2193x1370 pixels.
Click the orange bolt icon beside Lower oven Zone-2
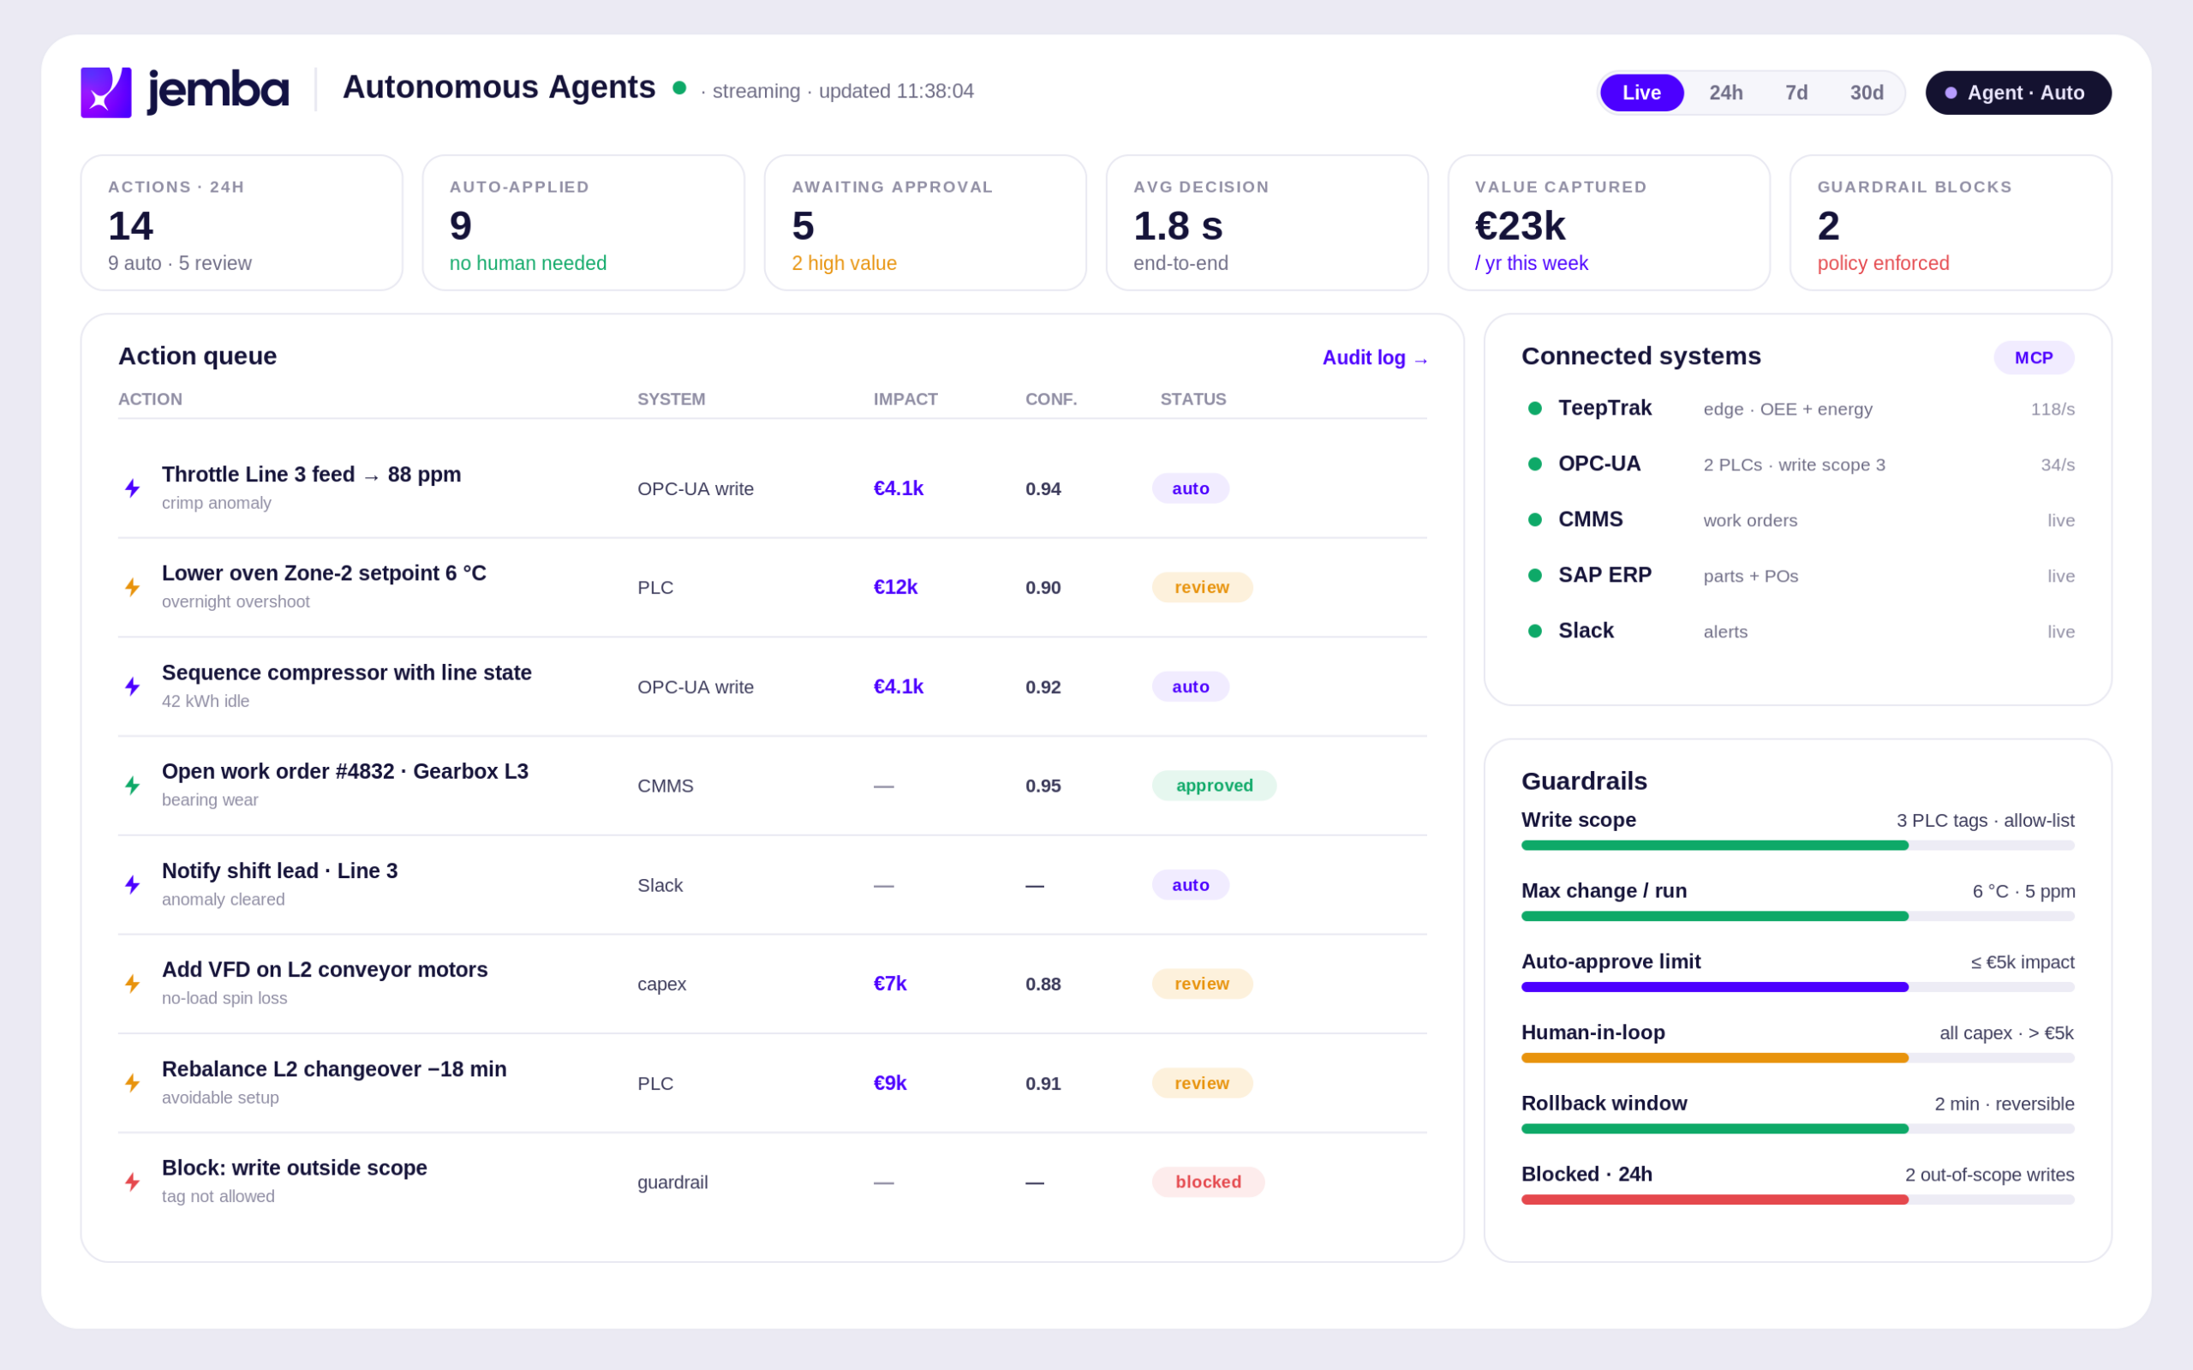point(132,587)
